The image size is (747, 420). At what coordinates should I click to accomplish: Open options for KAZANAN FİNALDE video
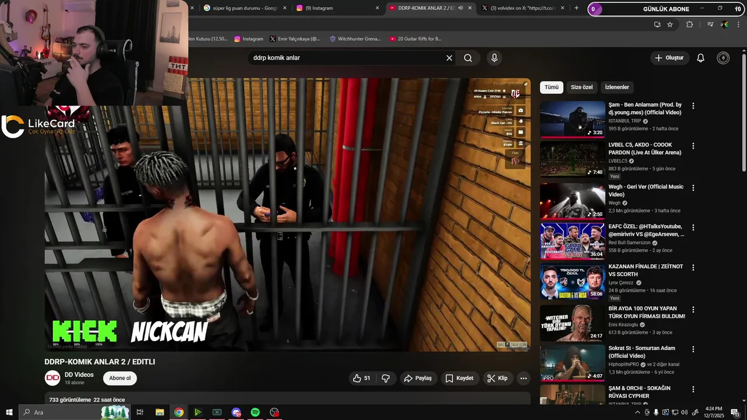click(x=693, y=267)
